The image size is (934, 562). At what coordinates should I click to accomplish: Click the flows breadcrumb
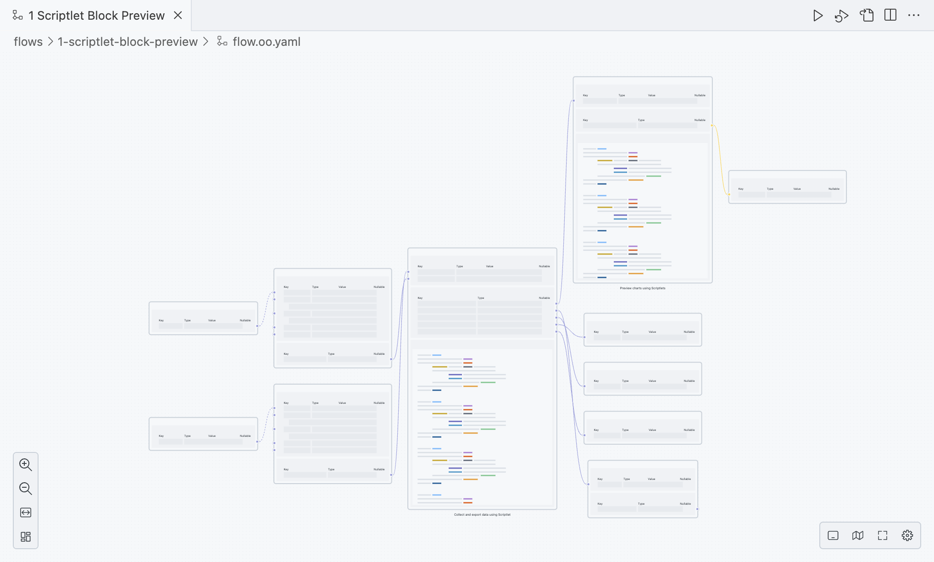pyautogui.click(x=28, y=42)
